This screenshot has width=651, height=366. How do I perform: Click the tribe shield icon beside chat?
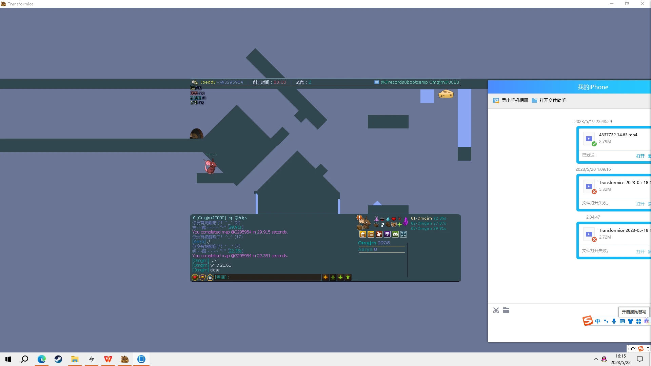click(202, 278)
